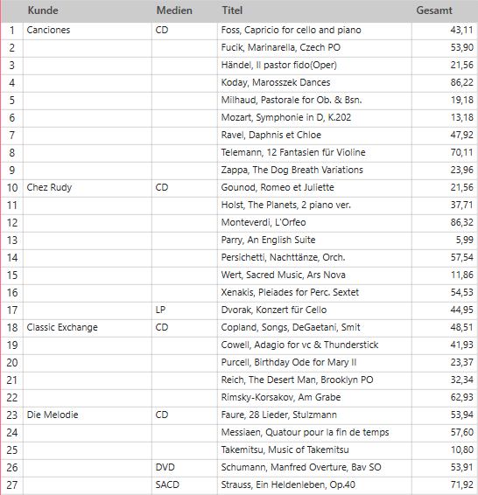Select the Die Melodie customer cell
The height and width of the screenshot is (495, 478).
click(88, 415)
